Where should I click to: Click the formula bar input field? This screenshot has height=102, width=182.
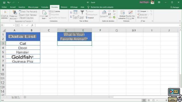pyautogui.click(x=107, y=25)
